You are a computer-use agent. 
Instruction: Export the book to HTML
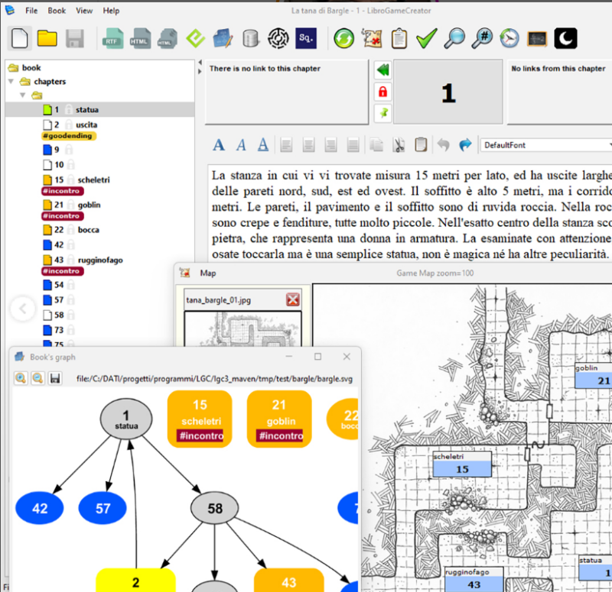[x=140, y=38]
